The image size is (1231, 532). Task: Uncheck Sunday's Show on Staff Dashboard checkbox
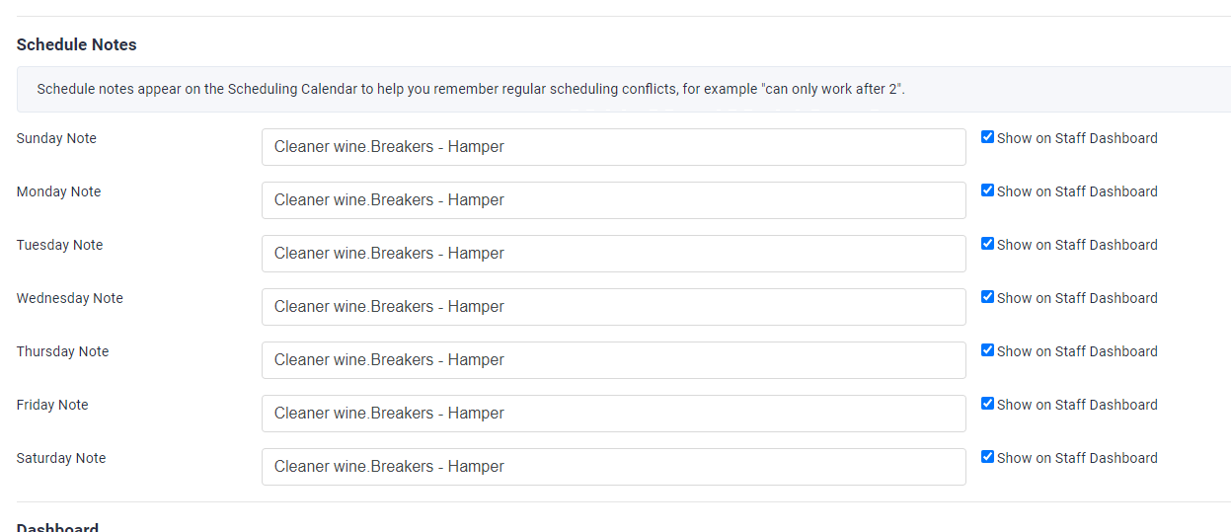pos(987,137)
